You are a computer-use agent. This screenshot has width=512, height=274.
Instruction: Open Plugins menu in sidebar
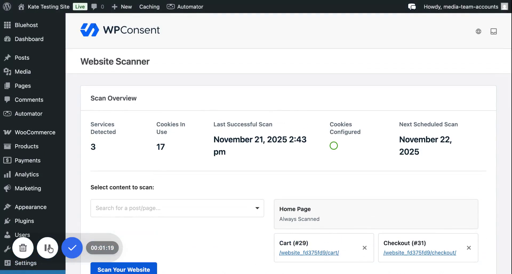point(24,221)
